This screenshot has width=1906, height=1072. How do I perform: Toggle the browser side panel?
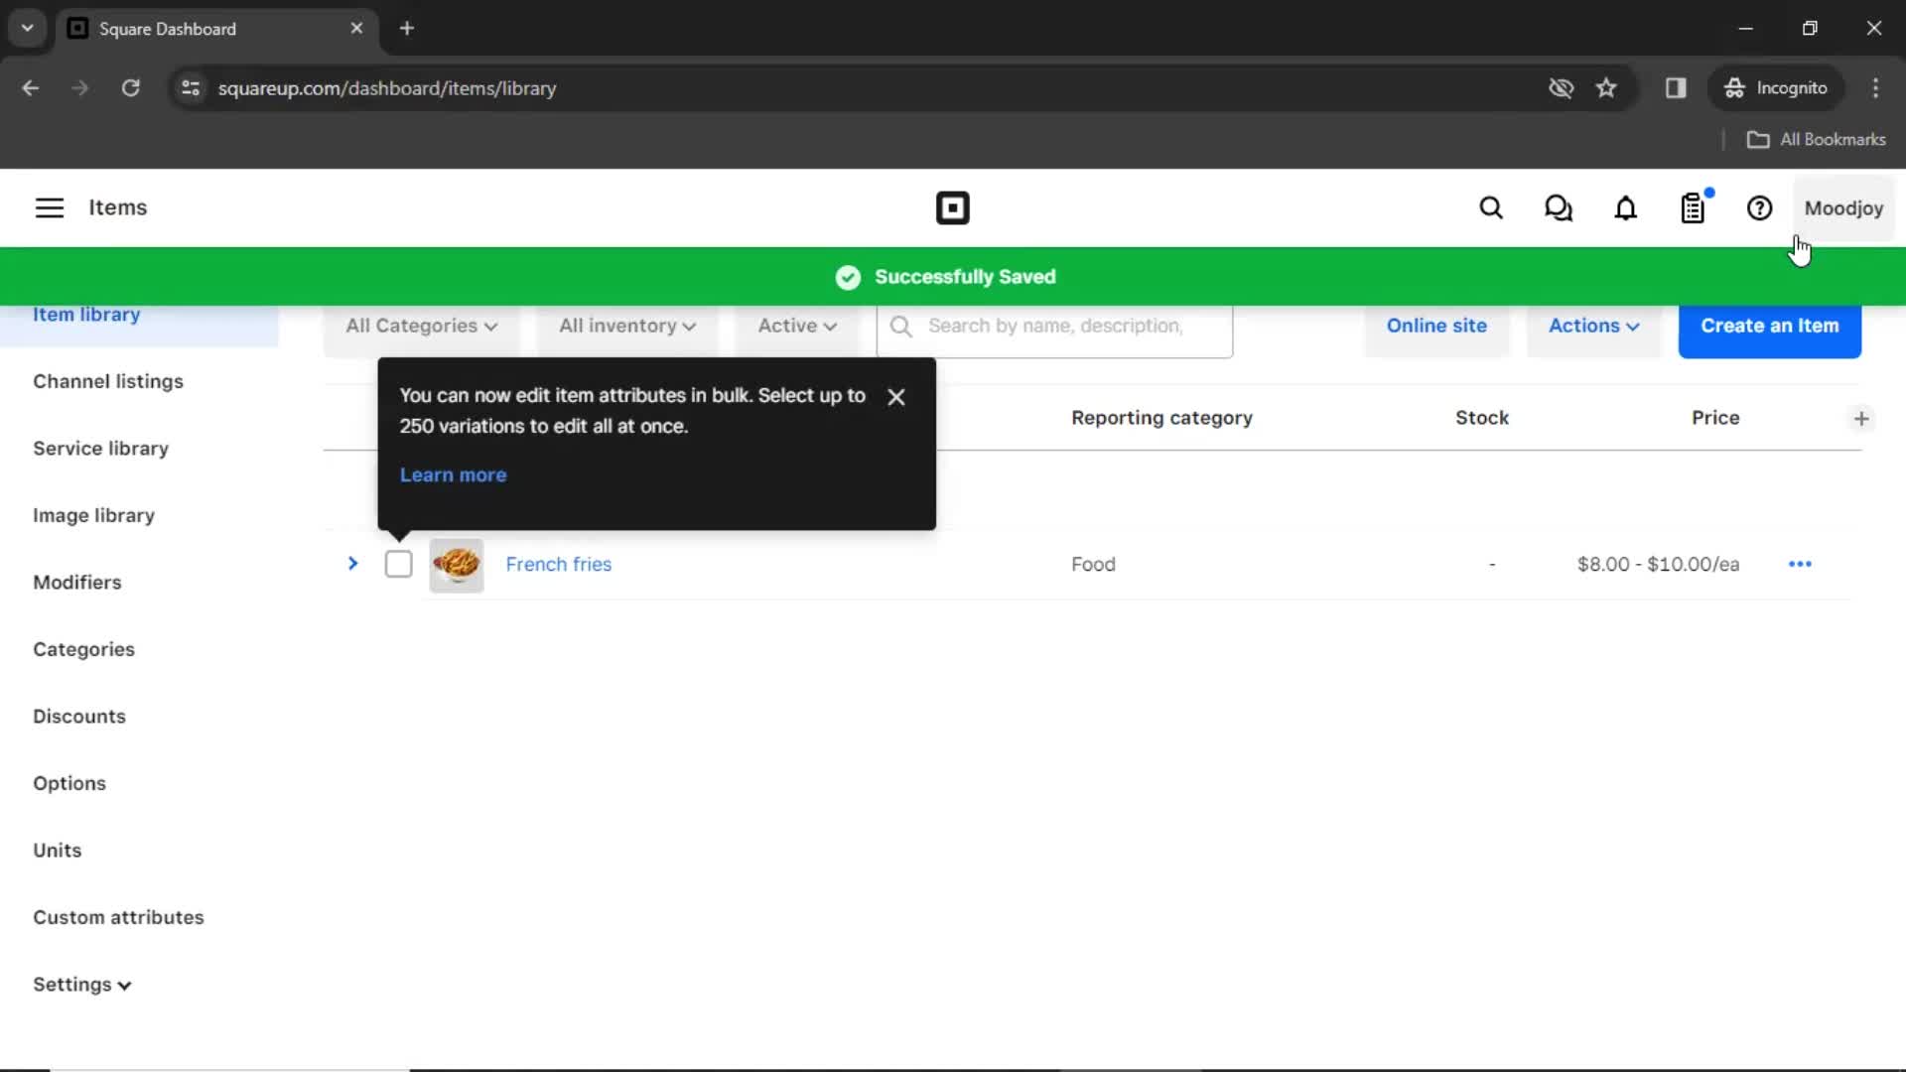tap(1676, 88)
